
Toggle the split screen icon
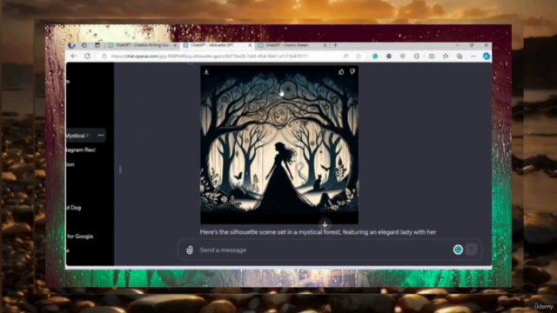[432, 56]
